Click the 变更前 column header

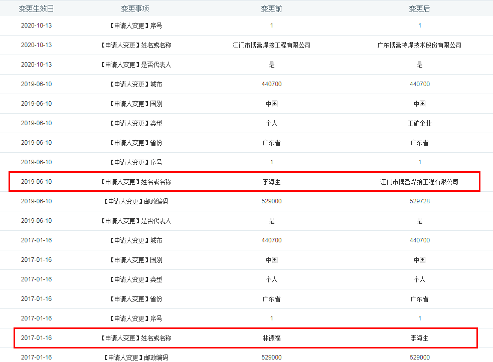click(x=271, y=9)
